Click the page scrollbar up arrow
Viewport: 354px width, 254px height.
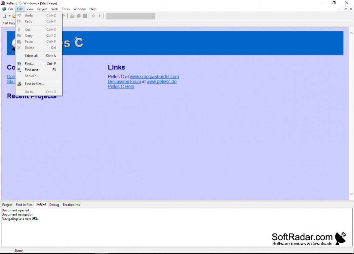(x=351, y=33)
